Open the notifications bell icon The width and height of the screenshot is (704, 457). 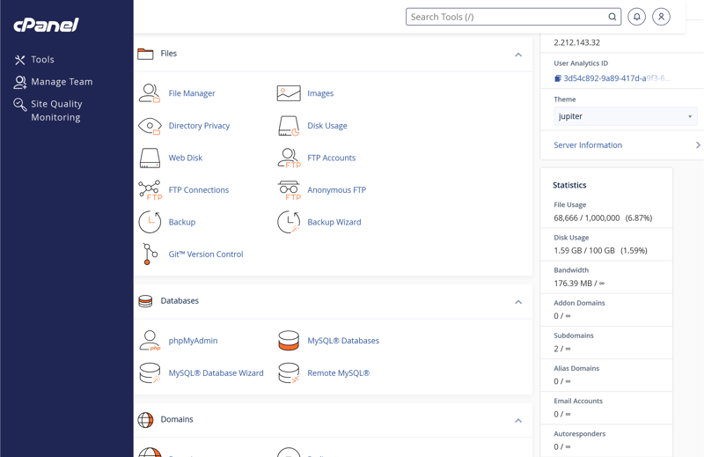tap(636, 17)
